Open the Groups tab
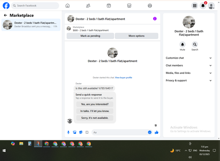 150,6
